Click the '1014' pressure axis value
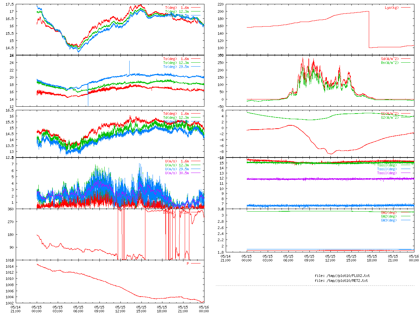Image resolution: width=420 pixels, height=315 pixels. coord(10,266)
